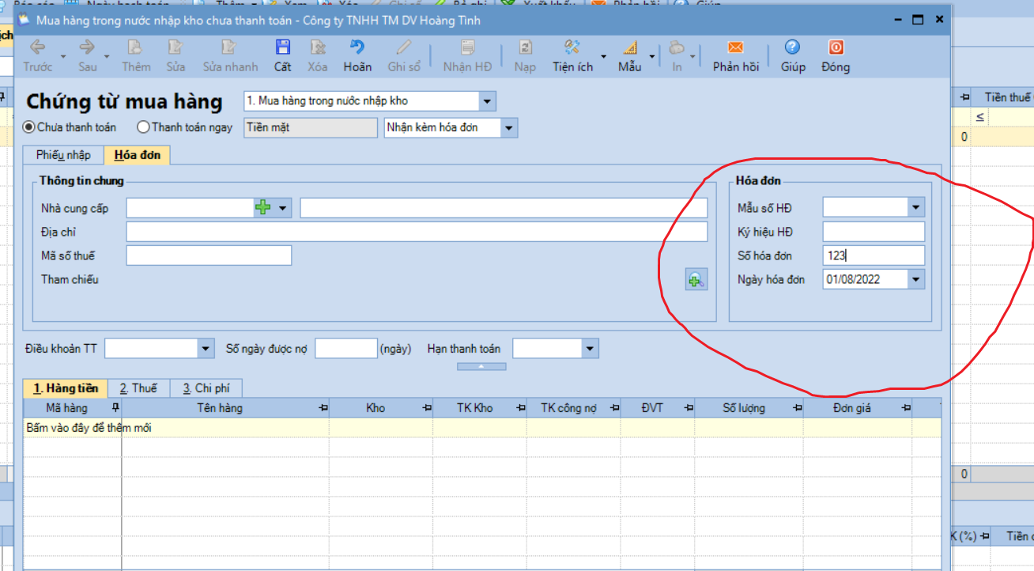The width and height of the screenshot is (1034, 571).
Task: Click the Số hóa đơn field containing 123
Action: click(874, 255)
